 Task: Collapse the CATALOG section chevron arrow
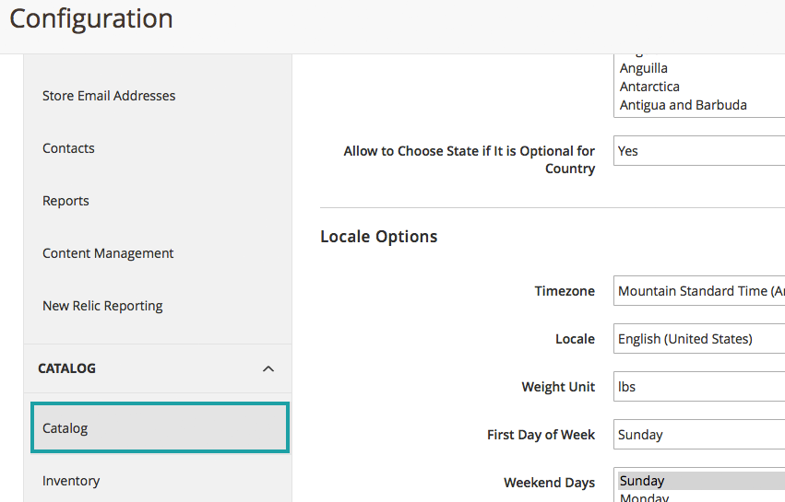[268, 368]
